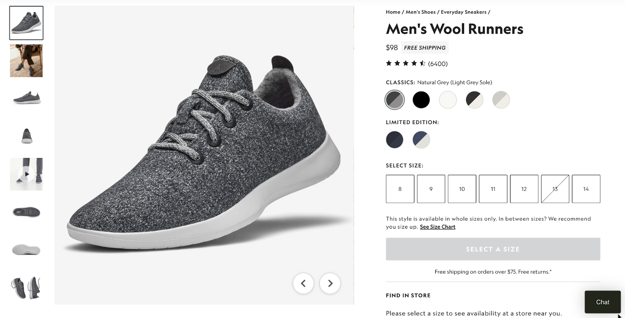This screenshot has height=318, width=625.
Task: Select the two-tone navy limited edition swatch
Action: (421, 139)
